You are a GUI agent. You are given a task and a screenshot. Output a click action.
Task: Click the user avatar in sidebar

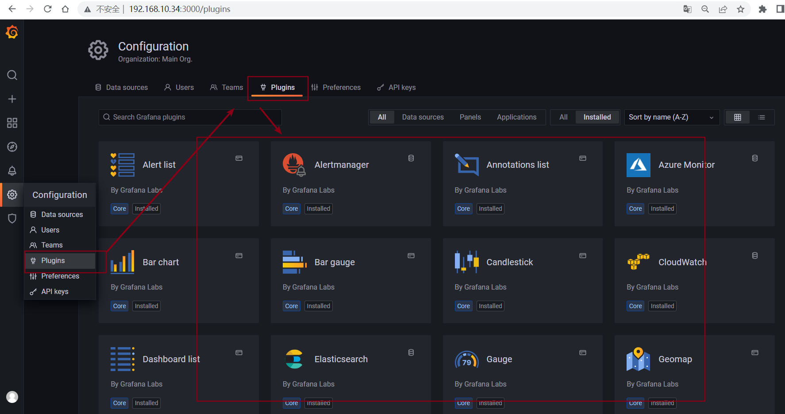point(12,397)
